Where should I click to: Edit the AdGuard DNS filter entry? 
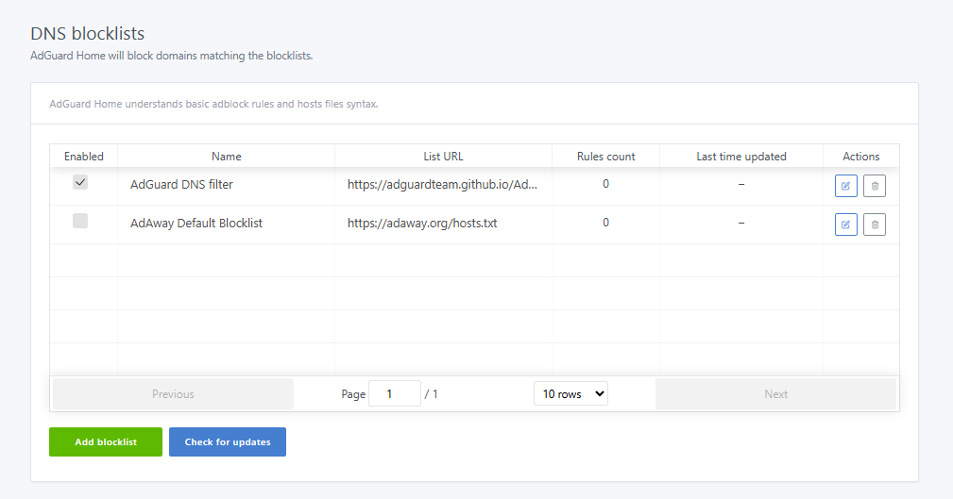[845, 186]
